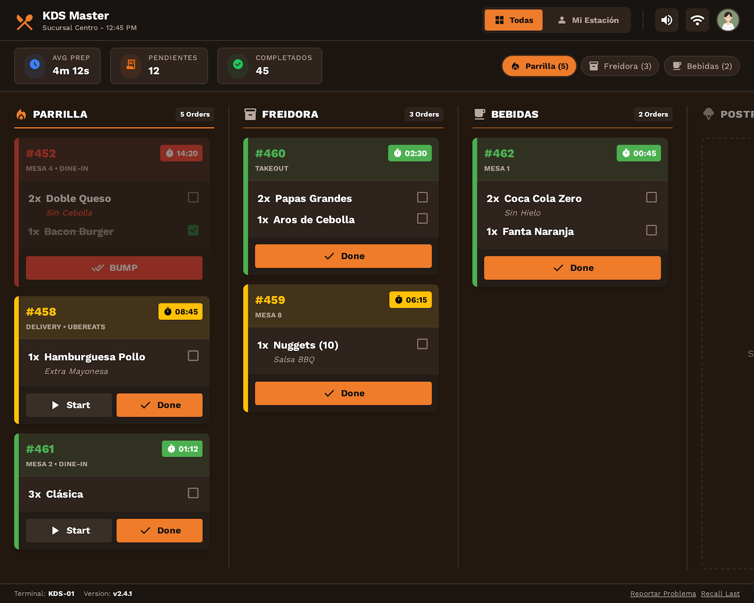This screenshot has width=754, height=603.
Task: Open the Recall Last link
Action: (720, 594)
